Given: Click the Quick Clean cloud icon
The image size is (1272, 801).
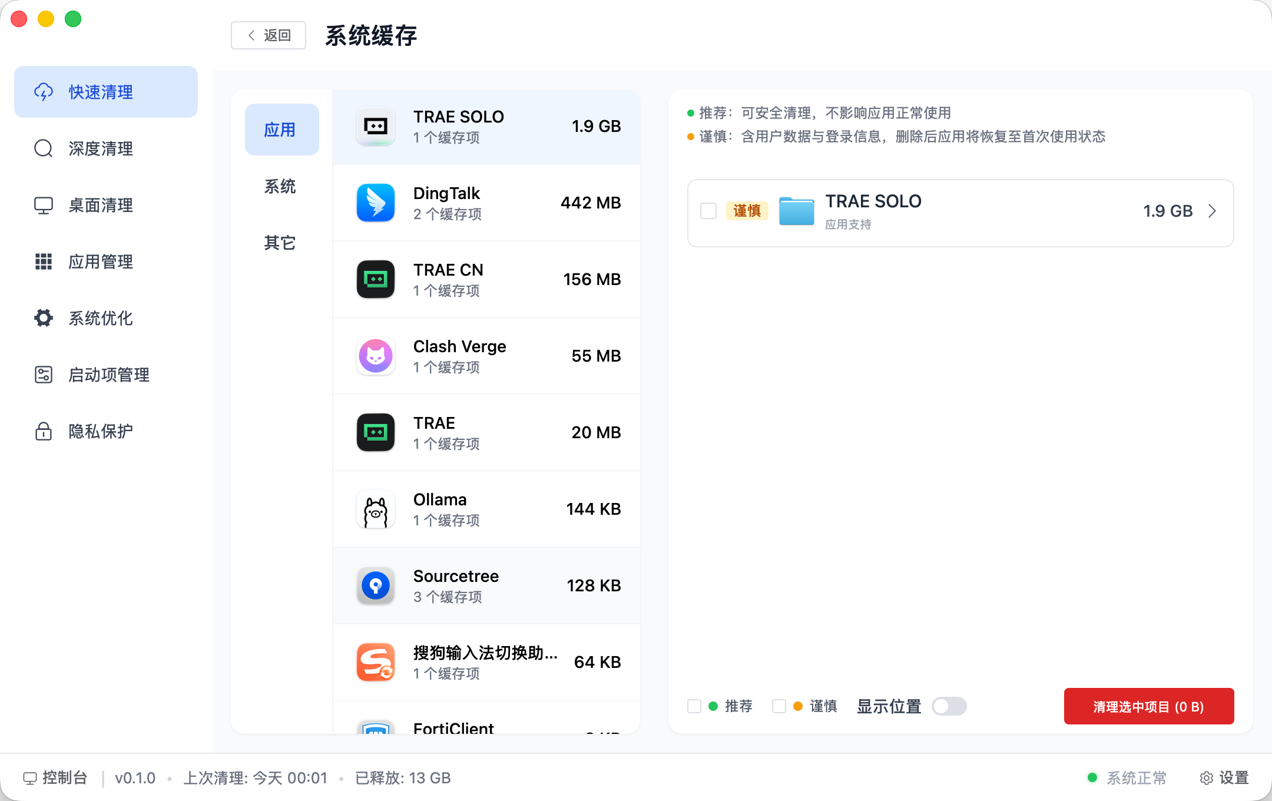Looking at the screenshot, I should click(x=44, y=92).
